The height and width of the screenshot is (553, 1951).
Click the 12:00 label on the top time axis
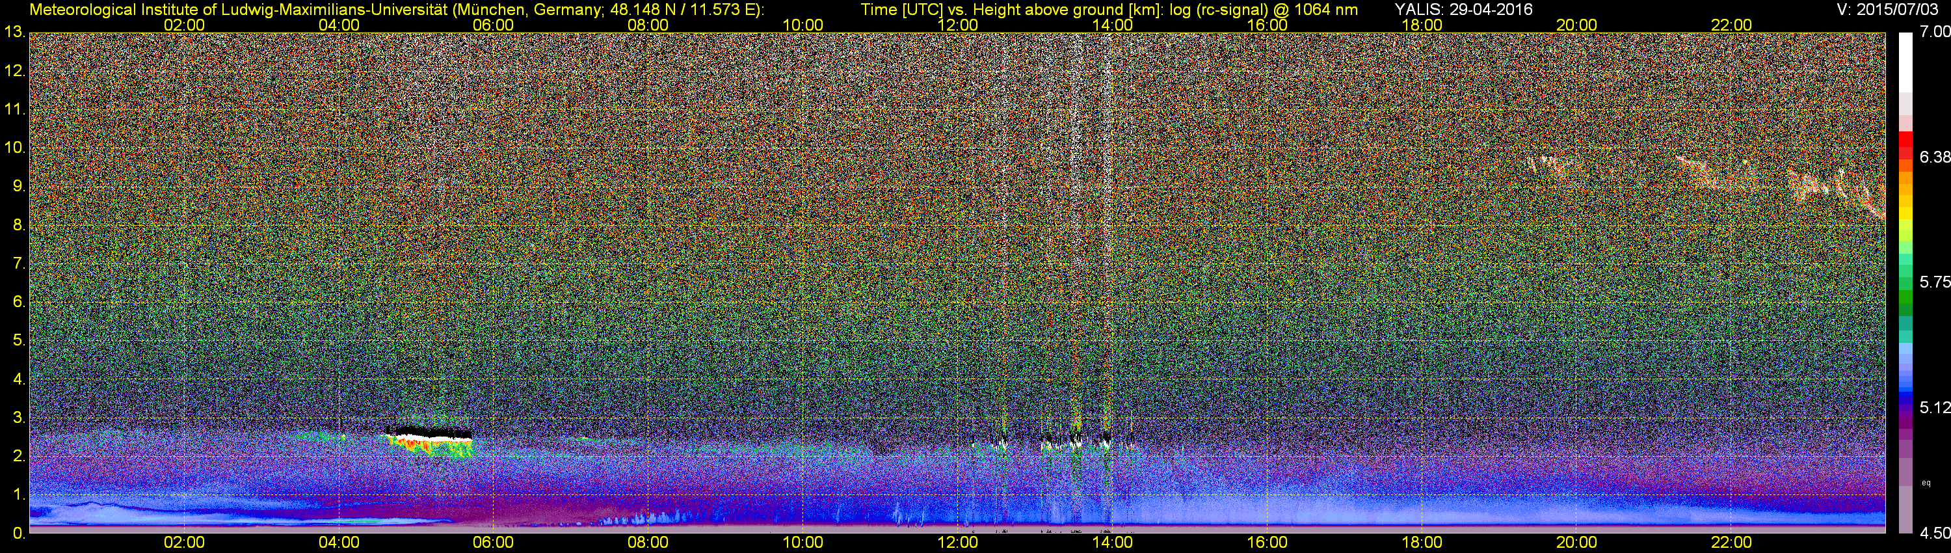point(957,25)
